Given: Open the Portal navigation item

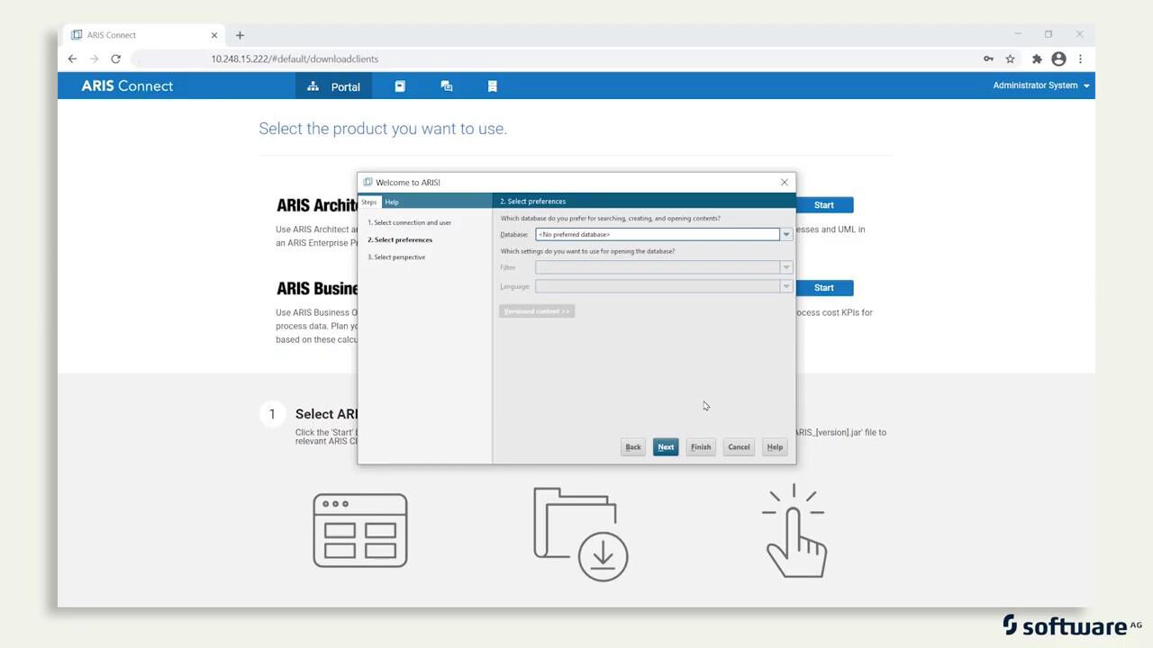Looking at the screenshot, I should click(x=333, y=86).
